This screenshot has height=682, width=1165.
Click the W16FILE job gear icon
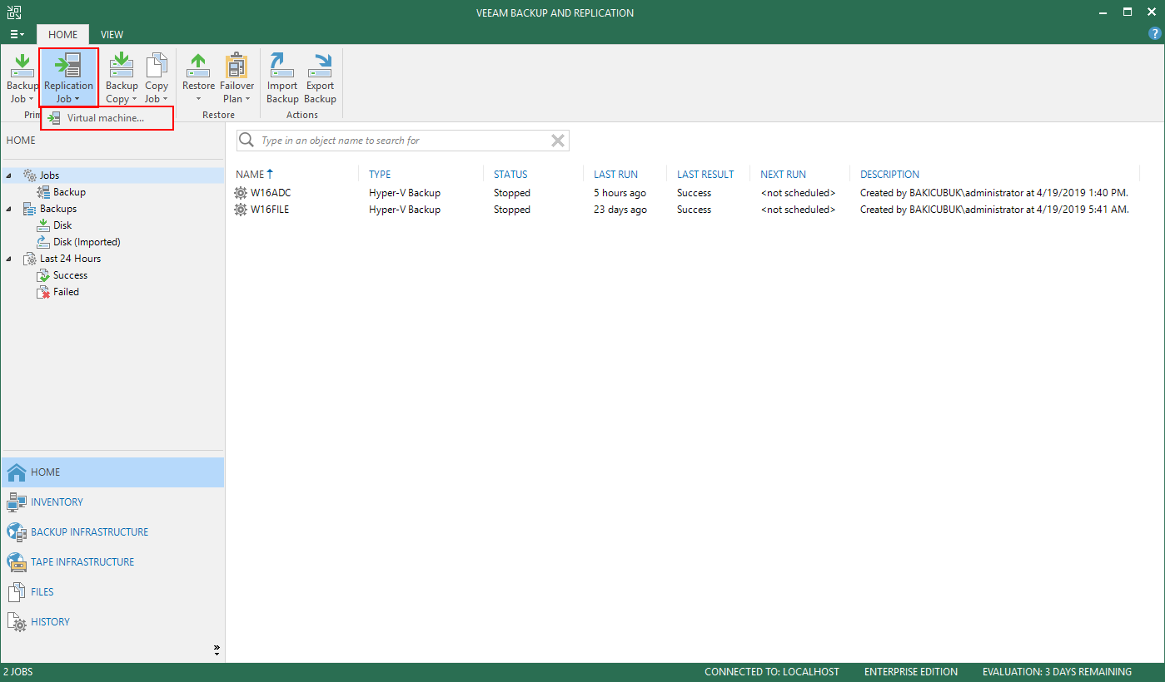click(241, 210)
